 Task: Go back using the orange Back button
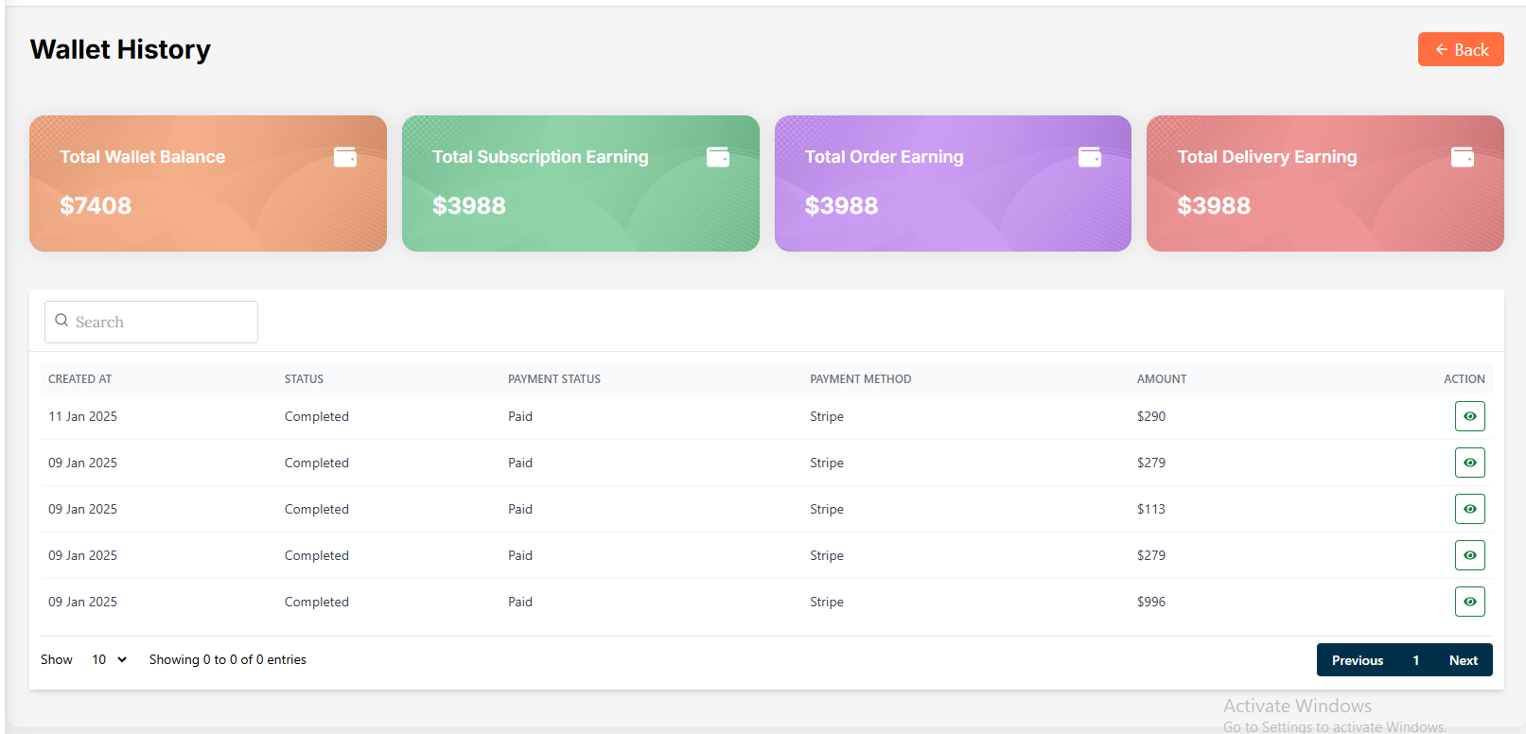pyautogui.click(x=1460, y=50)
